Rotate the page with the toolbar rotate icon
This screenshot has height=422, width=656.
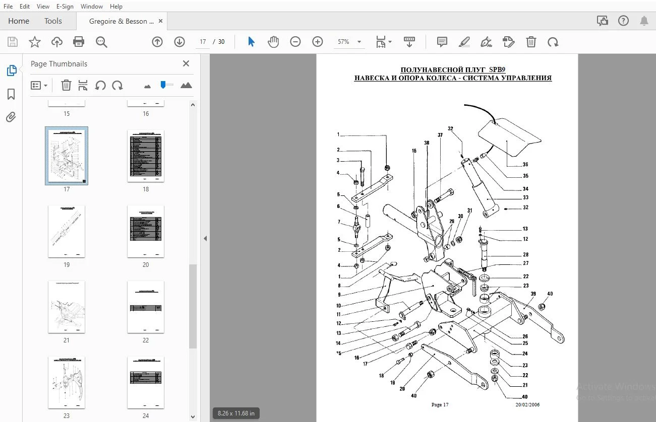pos(553,42)
